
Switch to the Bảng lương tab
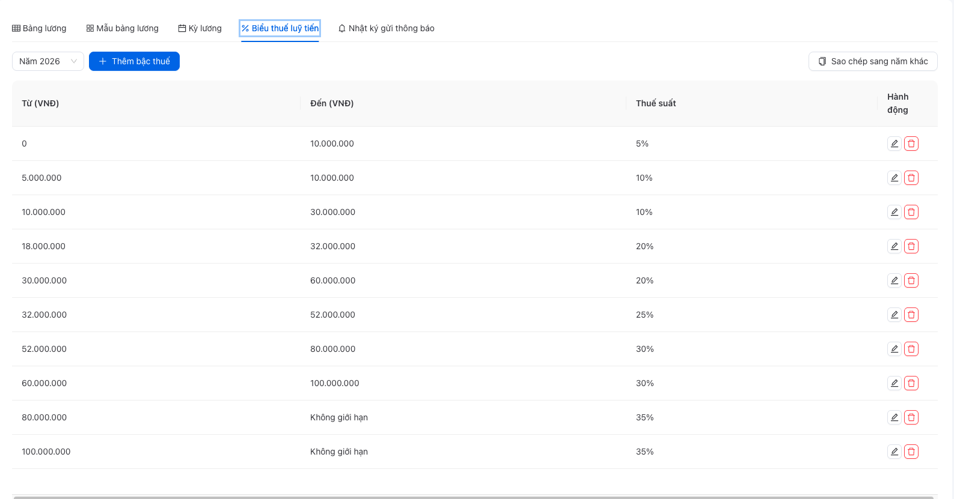point(39,28)
